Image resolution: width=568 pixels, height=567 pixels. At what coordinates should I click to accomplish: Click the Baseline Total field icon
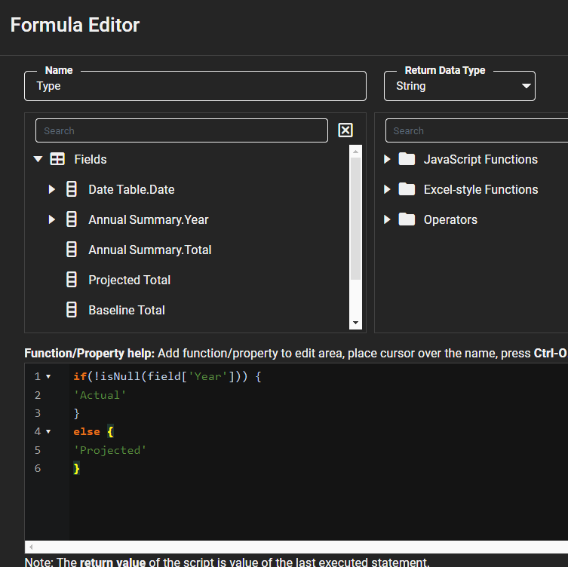tap(72, 310)
